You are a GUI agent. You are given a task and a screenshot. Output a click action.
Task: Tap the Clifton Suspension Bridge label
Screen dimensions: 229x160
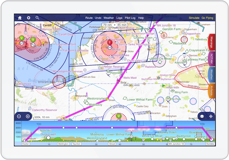(139, 33)
